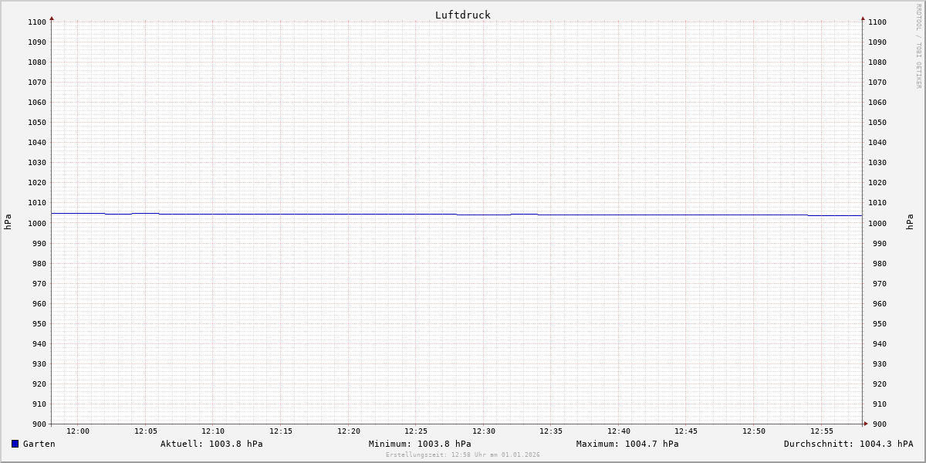
Task: Click the 900 label on right y-axis
Action: pyautogui.click(x=877, y=424)
